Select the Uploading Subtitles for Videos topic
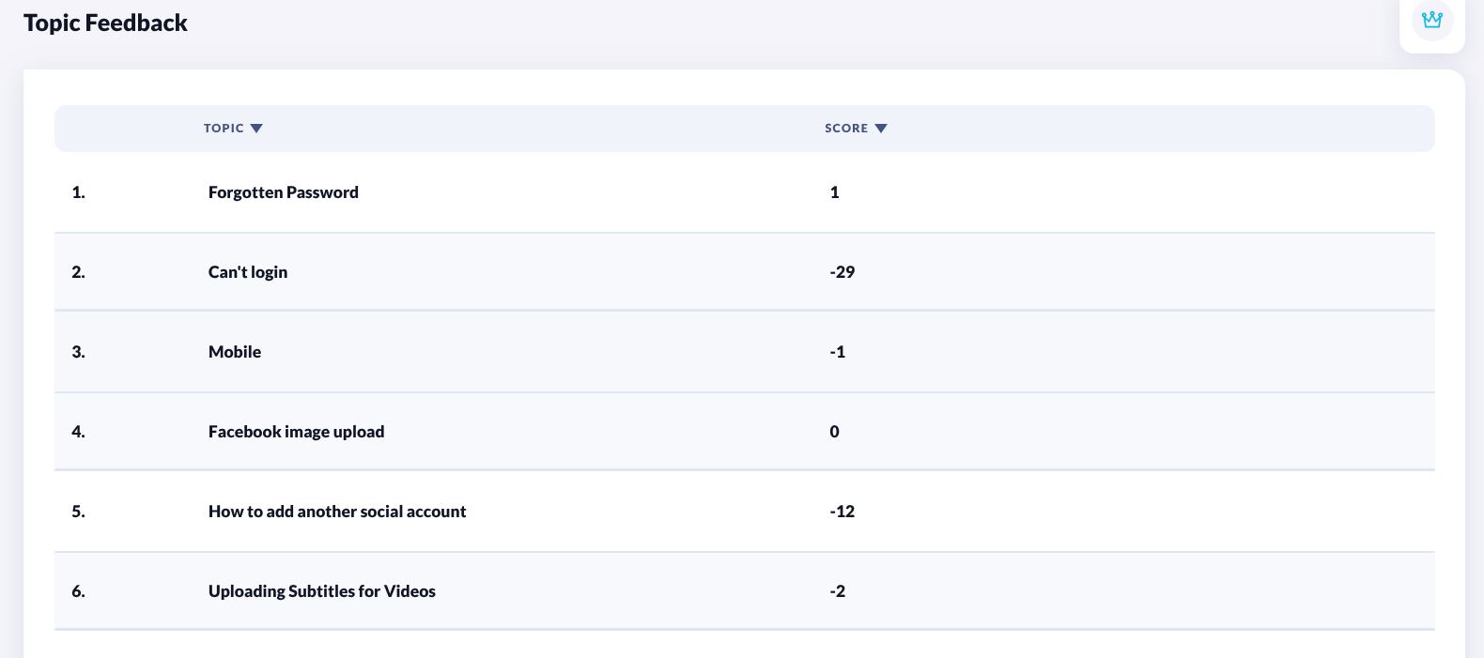 [321, 591]
